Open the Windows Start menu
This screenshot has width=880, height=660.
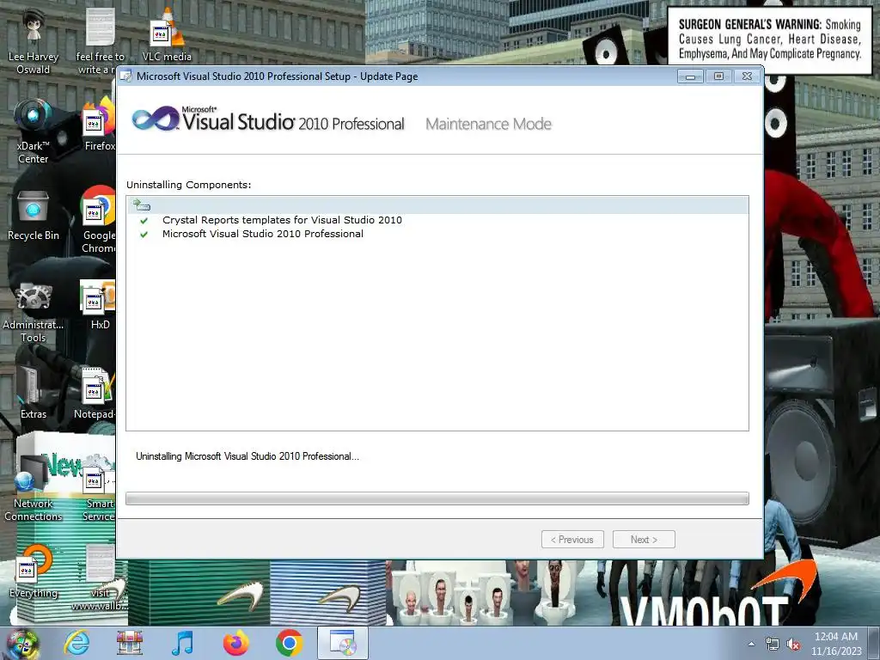tap(22, 643)
